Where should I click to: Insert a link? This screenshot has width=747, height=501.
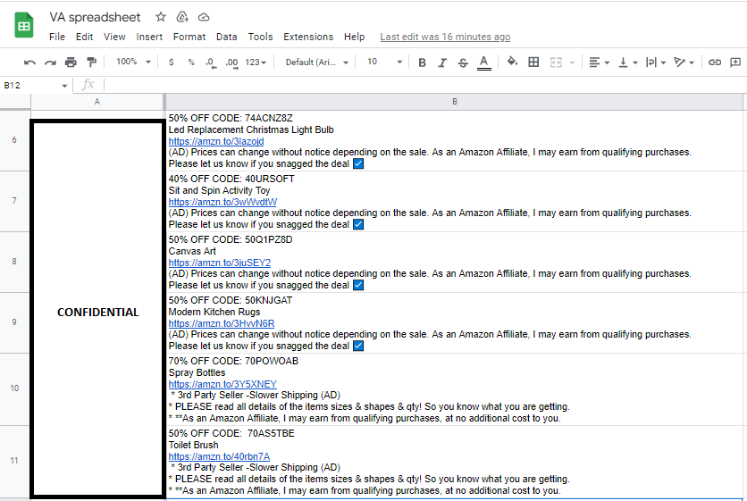715,62
